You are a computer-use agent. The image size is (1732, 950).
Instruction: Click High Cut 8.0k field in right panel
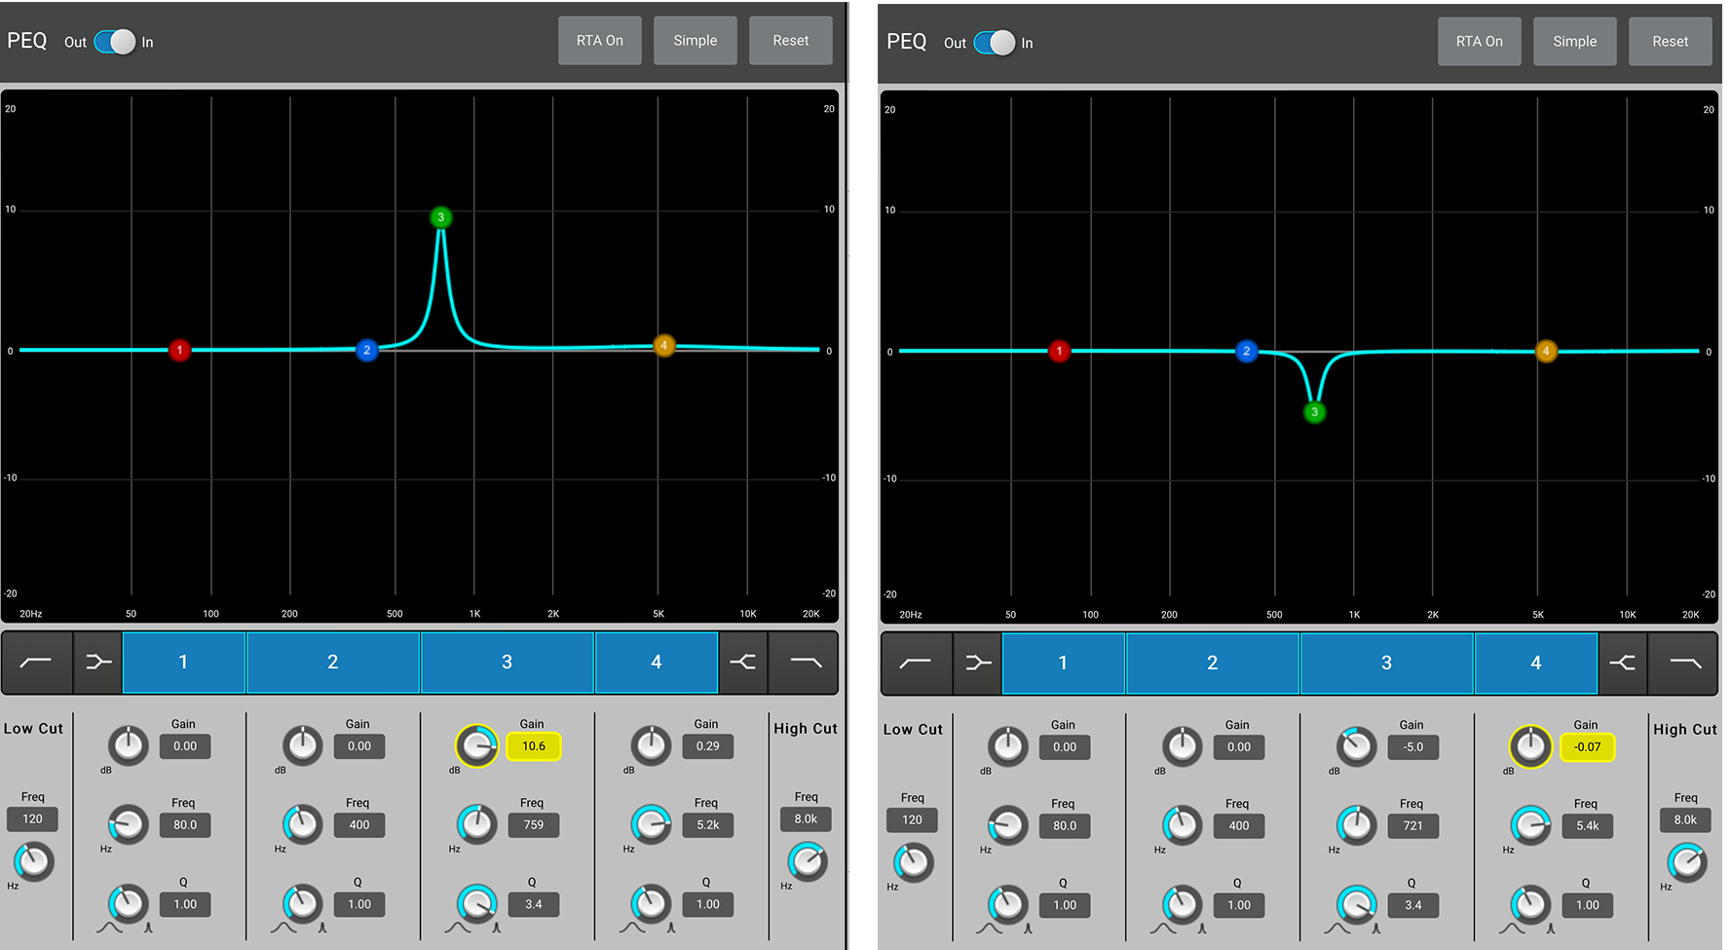[1685, 820]
